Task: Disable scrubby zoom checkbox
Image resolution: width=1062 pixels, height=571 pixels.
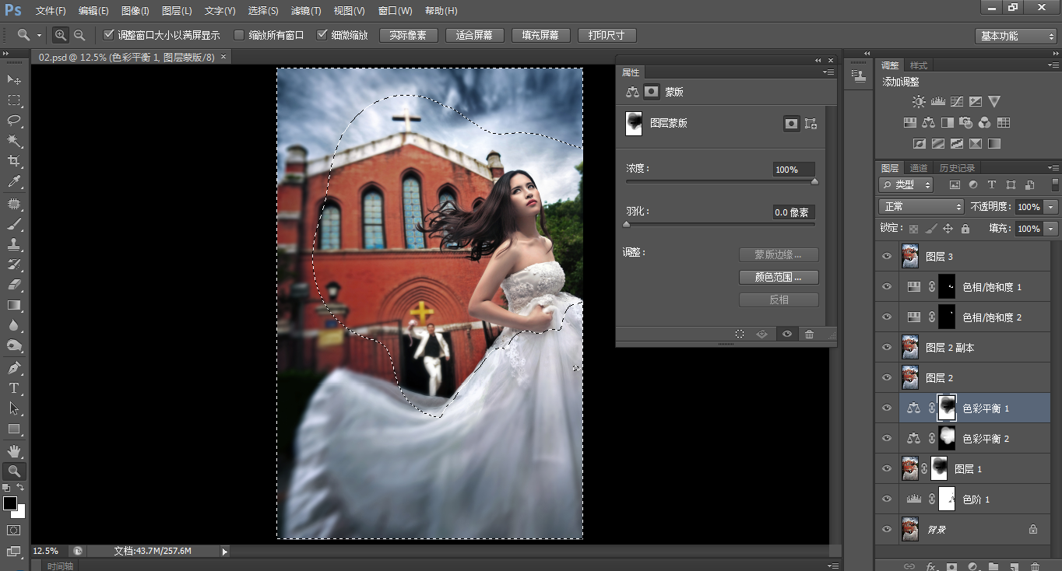Action: (x=322, y=35)
